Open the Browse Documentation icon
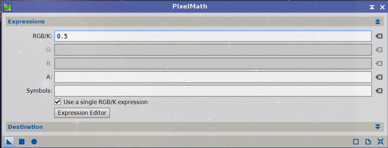This screenshot has height=148, width=388. pyautogui.click(x=368, y=141)
